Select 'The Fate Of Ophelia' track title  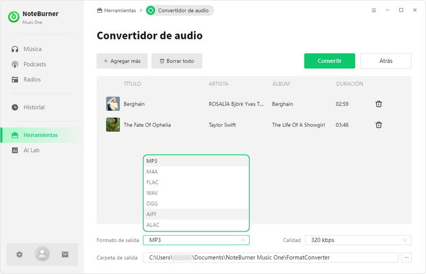tap(148, 125)
